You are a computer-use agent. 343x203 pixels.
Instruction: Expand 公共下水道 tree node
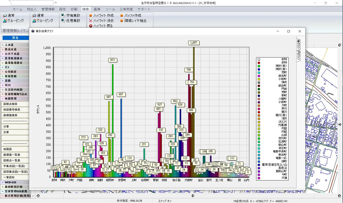(2, 54)
